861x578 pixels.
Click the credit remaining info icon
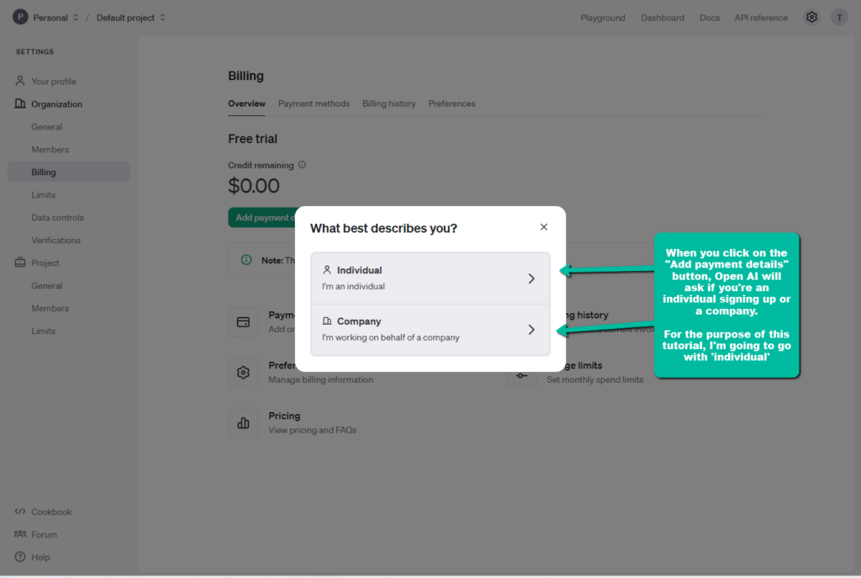[x=302, y=165]
